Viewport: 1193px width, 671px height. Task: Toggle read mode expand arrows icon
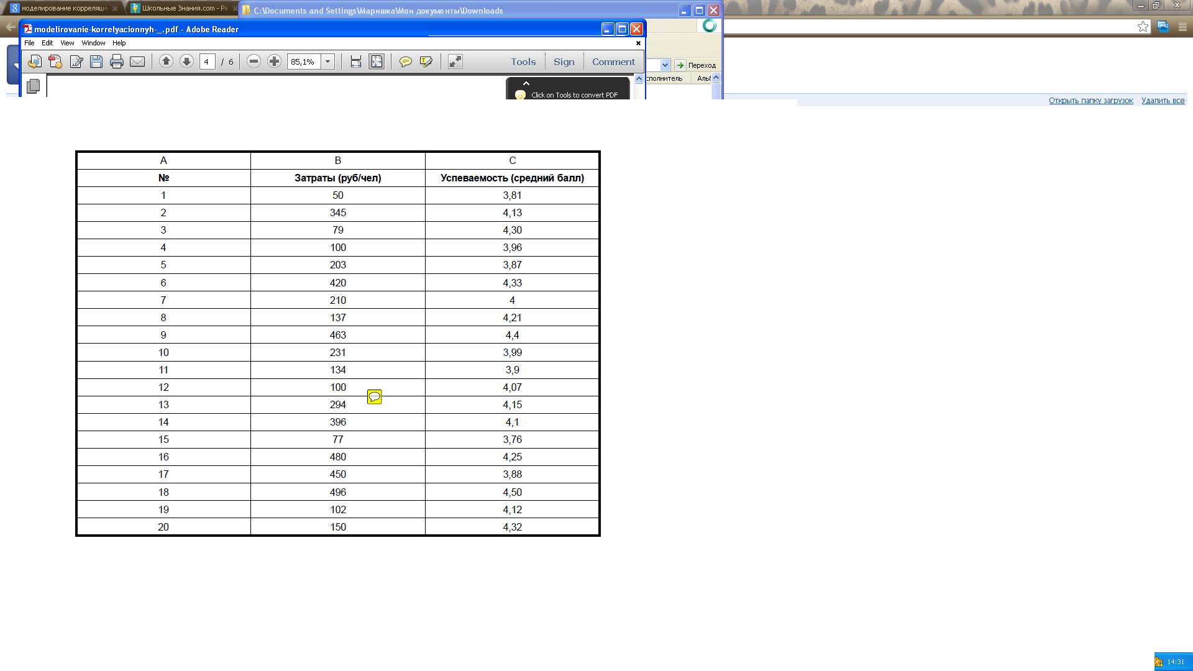455,62
